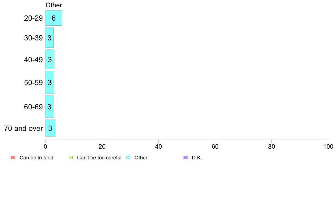Click the Can't be too careful legend text
Image resolution: width=336 pixels, height=208 pixels.
pos(99,158)
